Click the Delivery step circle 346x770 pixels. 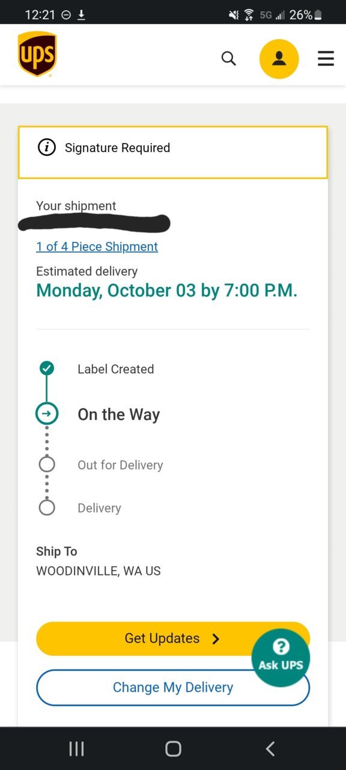coord(47,508)
